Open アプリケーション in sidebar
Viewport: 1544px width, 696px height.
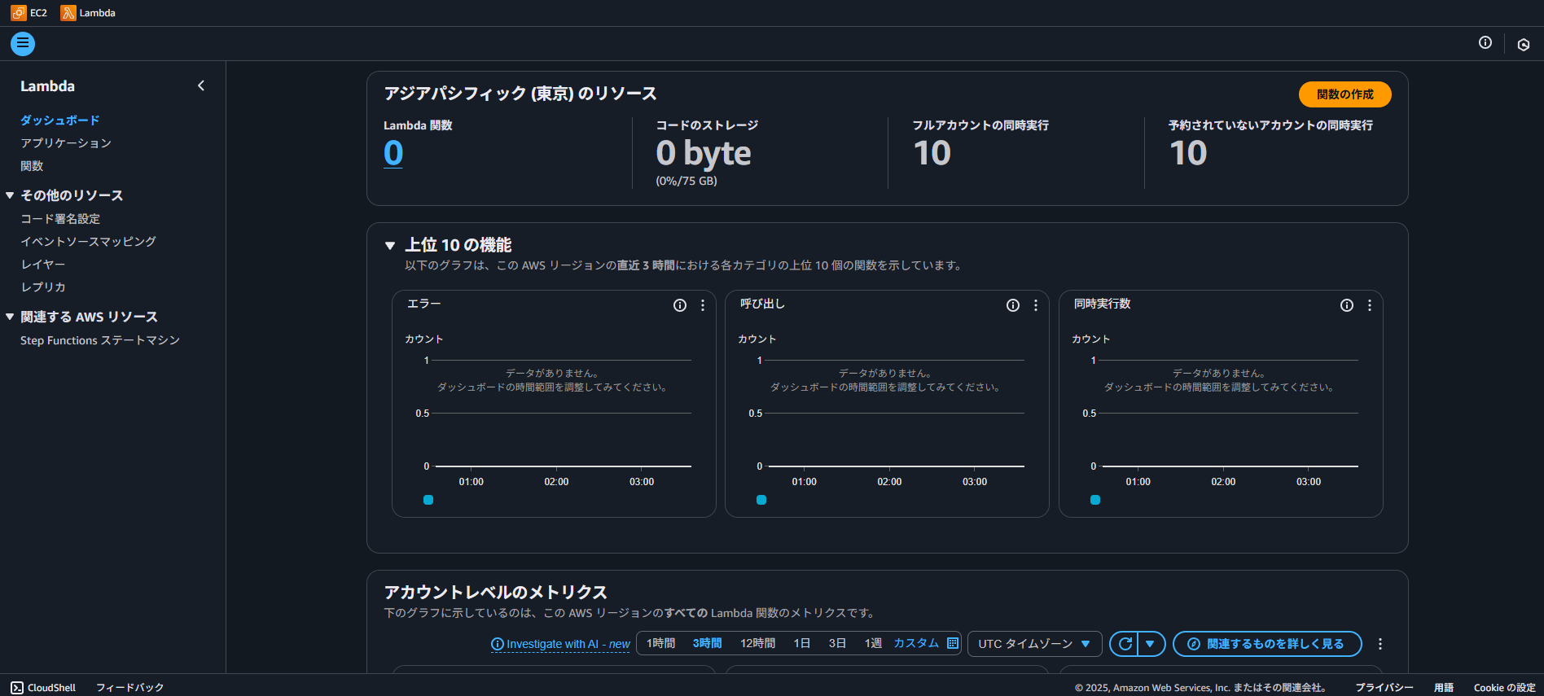coord(66,142)
